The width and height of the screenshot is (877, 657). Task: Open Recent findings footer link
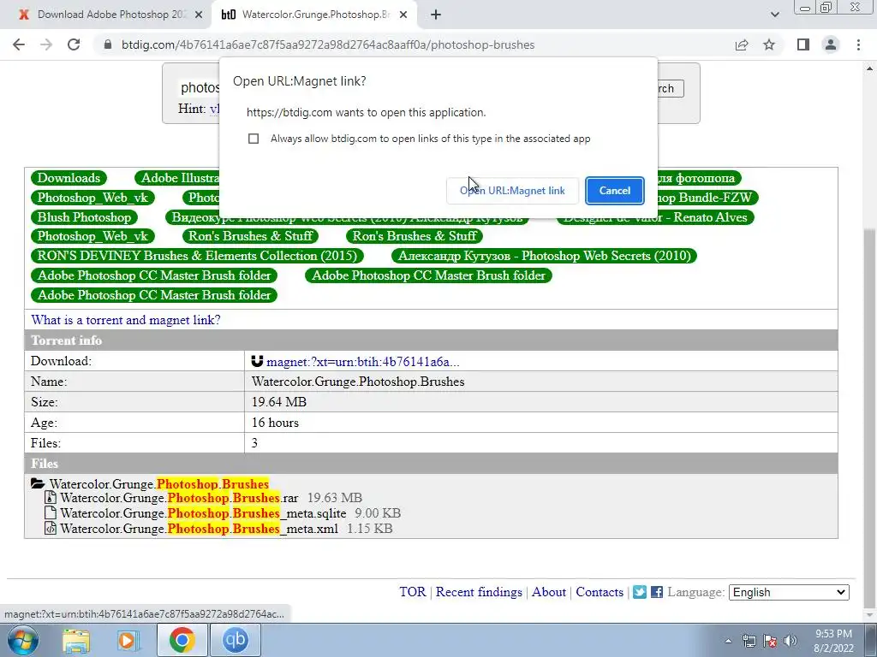[x=479, y=592]
